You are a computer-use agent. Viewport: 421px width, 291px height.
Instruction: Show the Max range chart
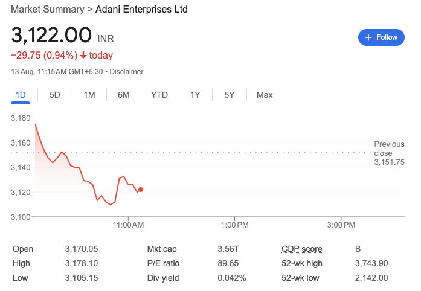tap(265, 95)
